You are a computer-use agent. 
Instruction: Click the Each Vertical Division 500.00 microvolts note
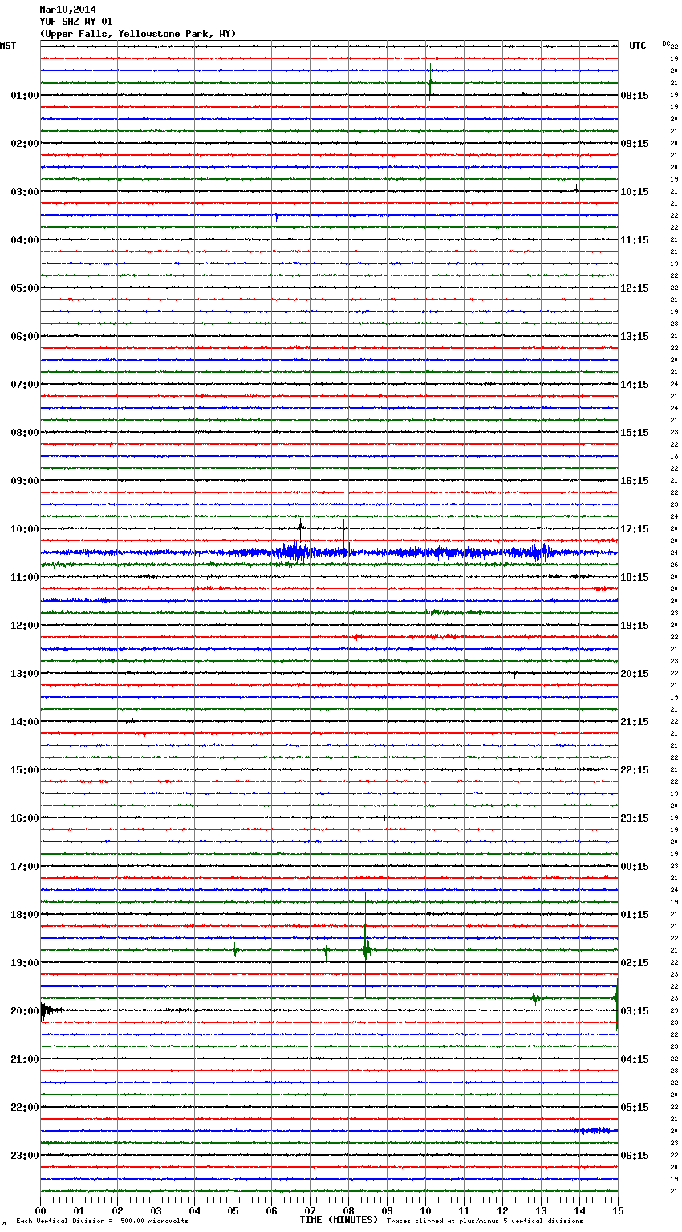click(x=102, y=1221)
